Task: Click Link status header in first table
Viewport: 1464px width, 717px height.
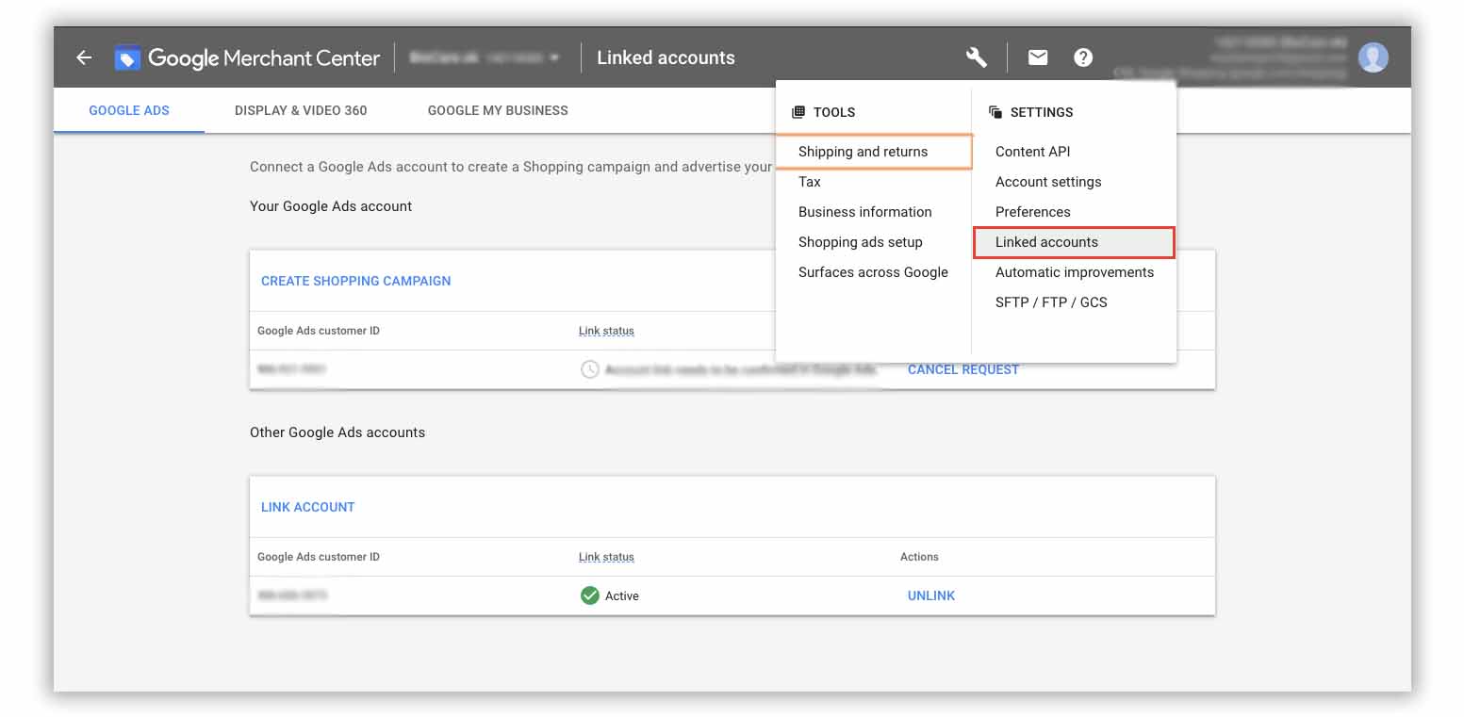Action: pos(606,331)
